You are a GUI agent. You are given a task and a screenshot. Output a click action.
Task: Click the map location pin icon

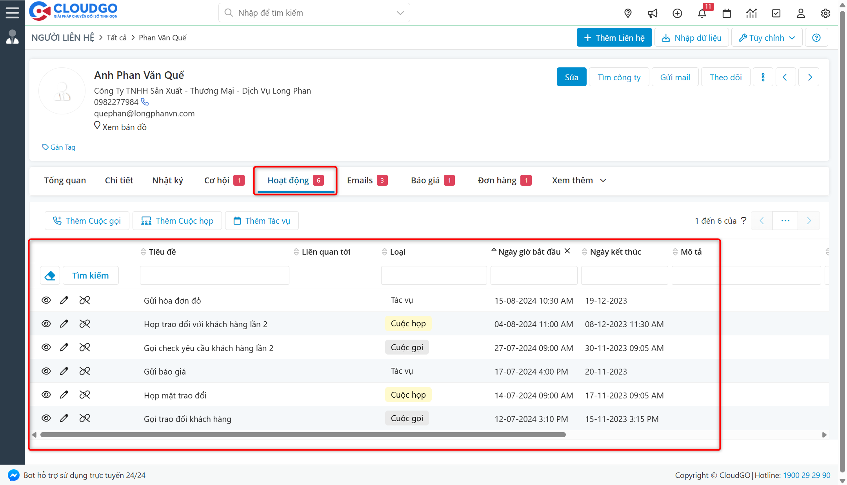click(x=628, y=13)
